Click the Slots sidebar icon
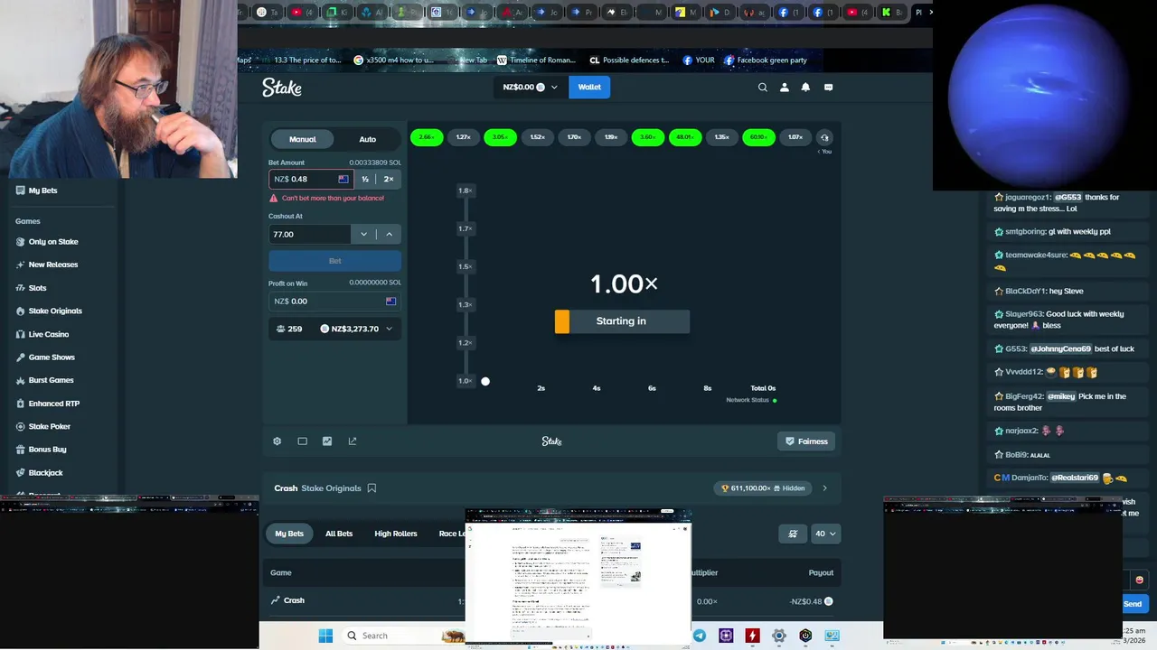 tap(20, 288)
